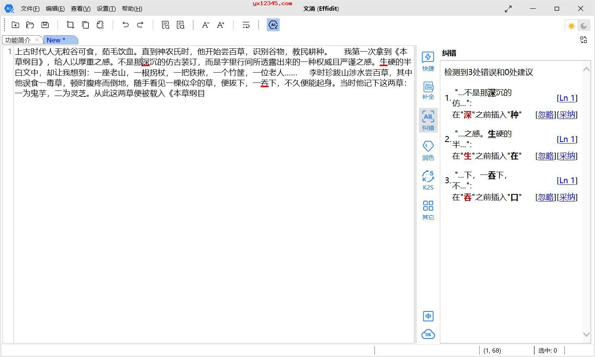Click the new file toolbar icon
Image resolution: width=595 pixels, height=357 pixels.
[x=15, y=25]
